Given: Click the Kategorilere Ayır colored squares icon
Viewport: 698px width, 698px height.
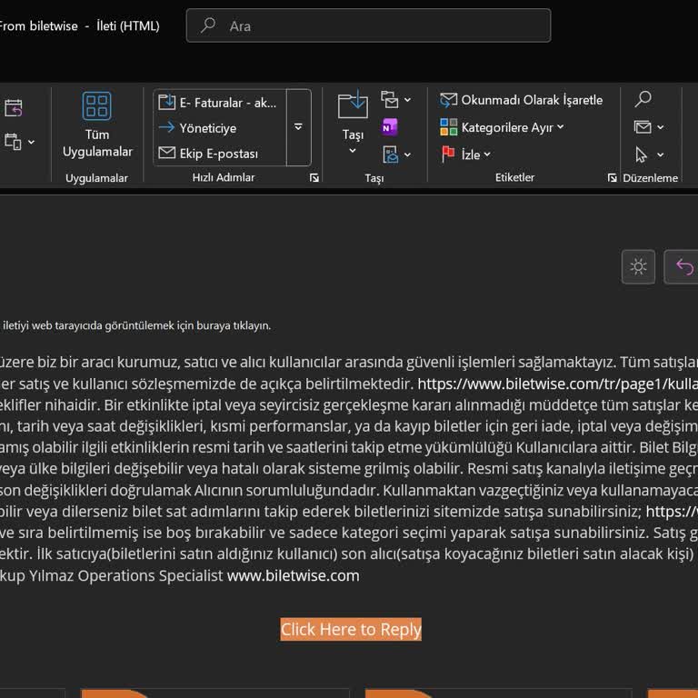Looking at the screenshot, I should 448,127.
